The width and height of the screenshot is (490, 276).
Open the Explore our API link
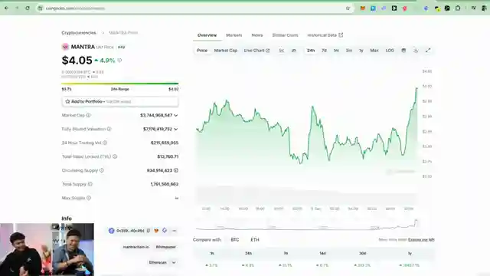tap(421, 240)
